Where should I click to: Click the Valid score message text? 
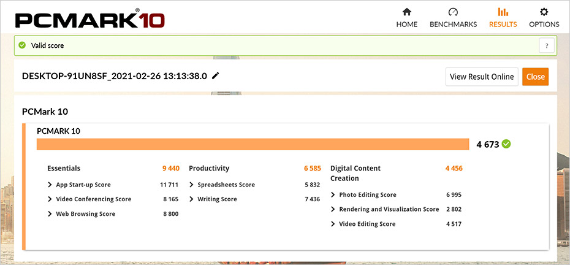(47, 45)
